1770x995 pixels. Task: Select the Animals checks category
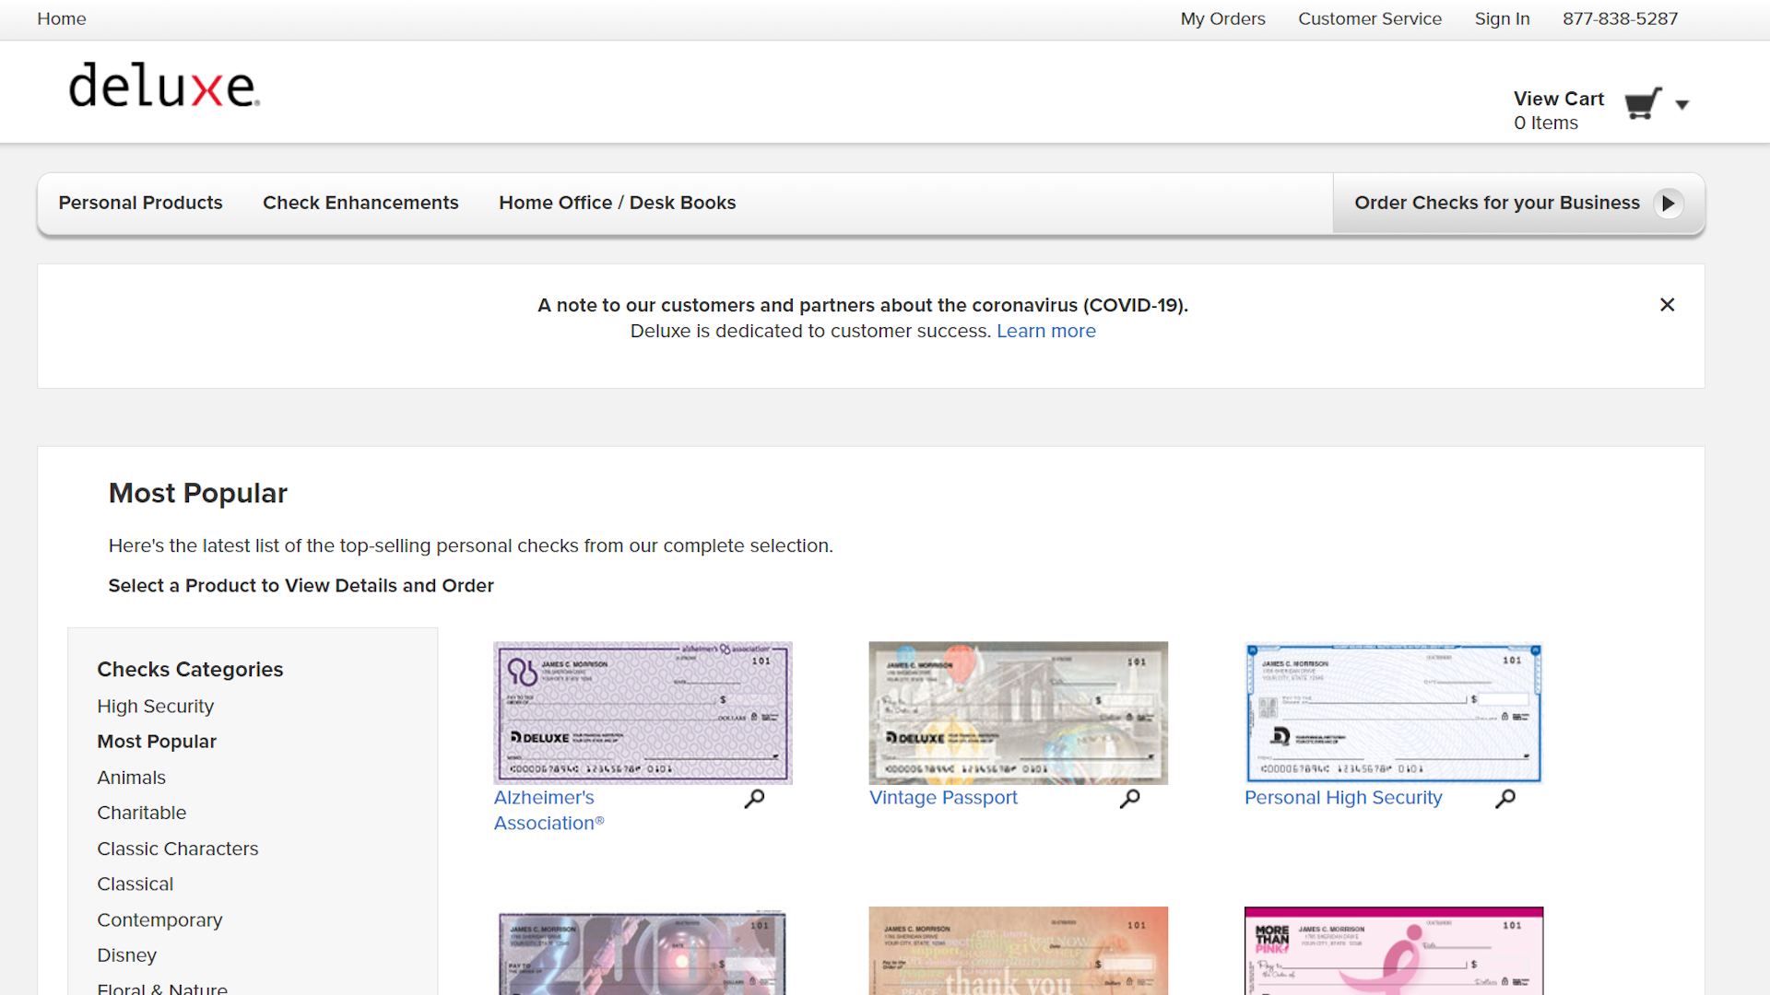[131, 777]
